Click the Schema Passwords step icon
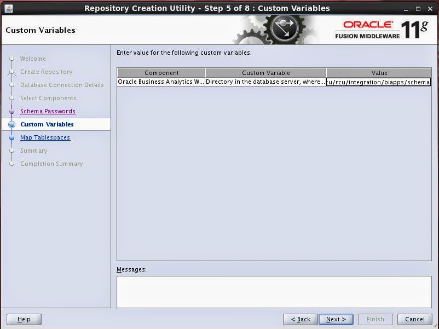This screenshot has width=439, height=329. pos(13,111)
